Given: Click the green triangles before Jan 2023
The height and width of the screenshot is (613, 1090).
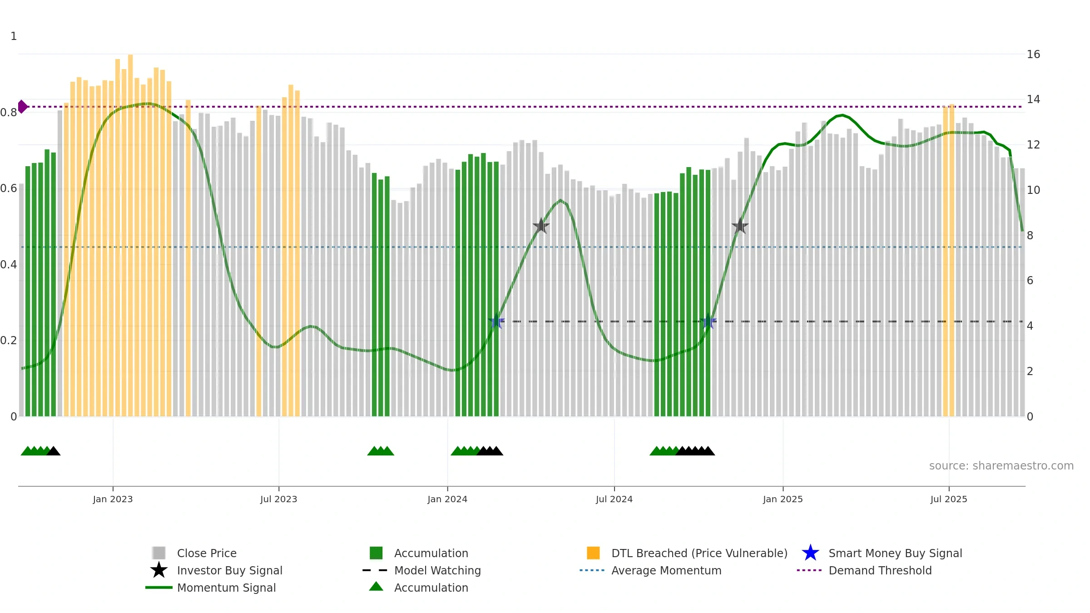Looking at the screenshot, I should pos(35,451).
